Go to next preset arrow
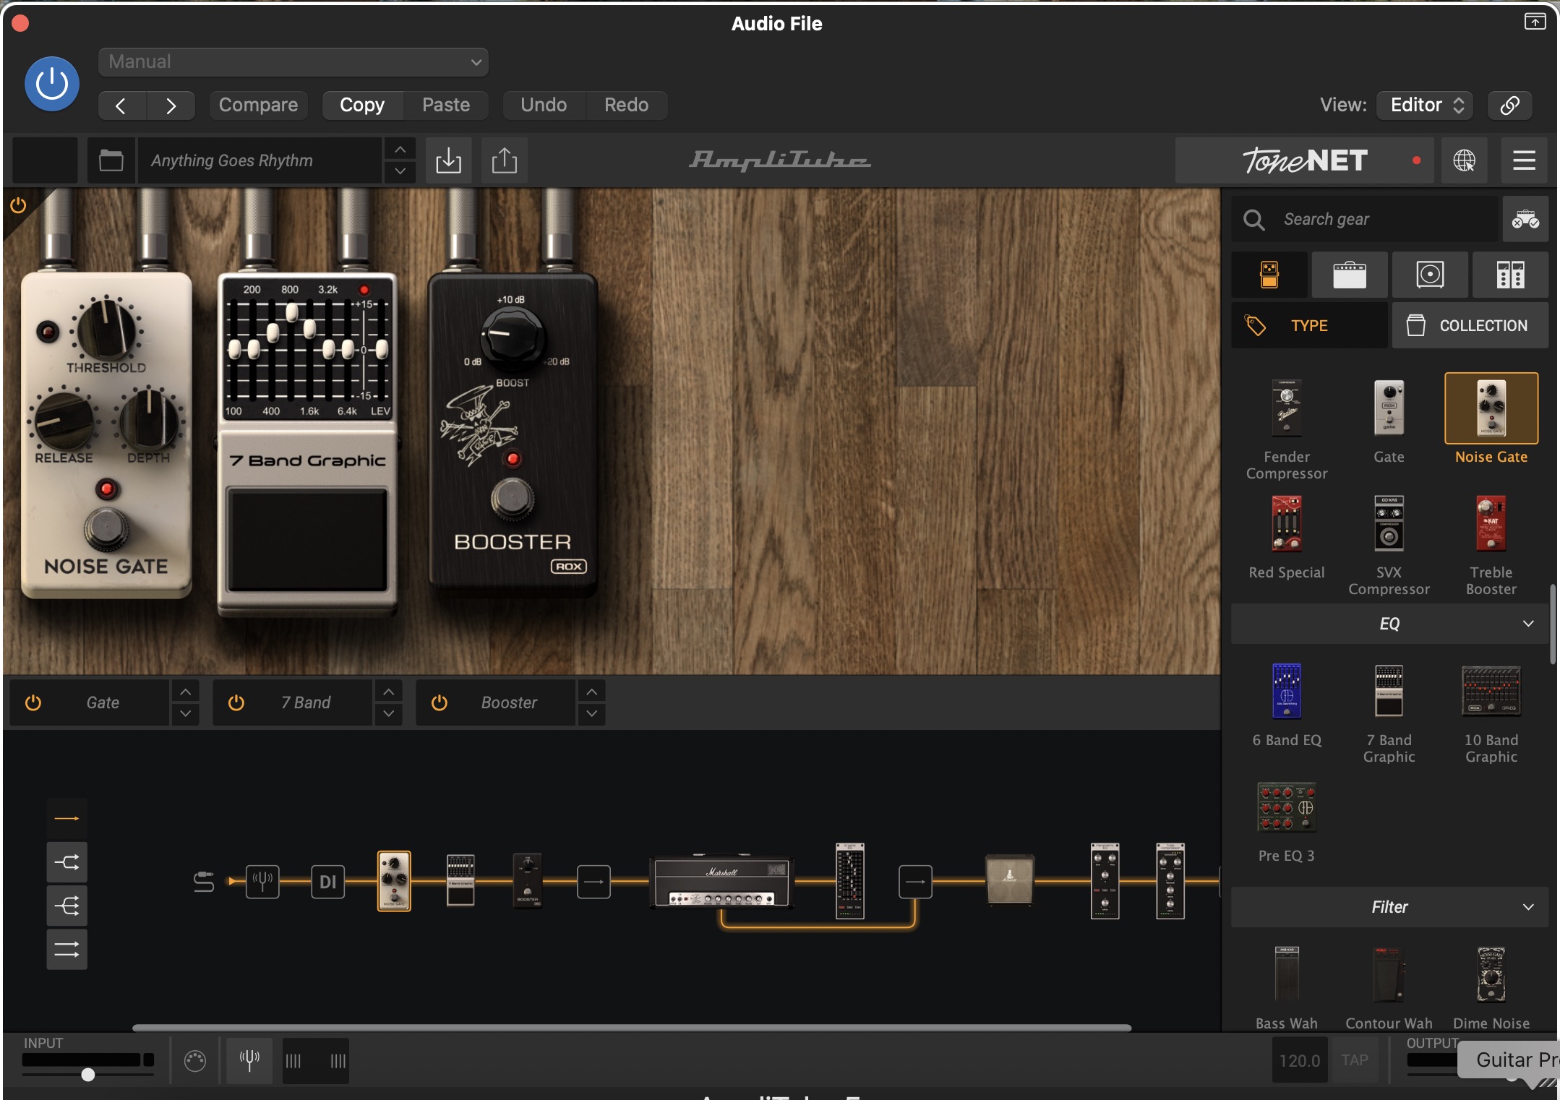The width and height of the screenshot is (1560, 1100). tap(171, 106)
